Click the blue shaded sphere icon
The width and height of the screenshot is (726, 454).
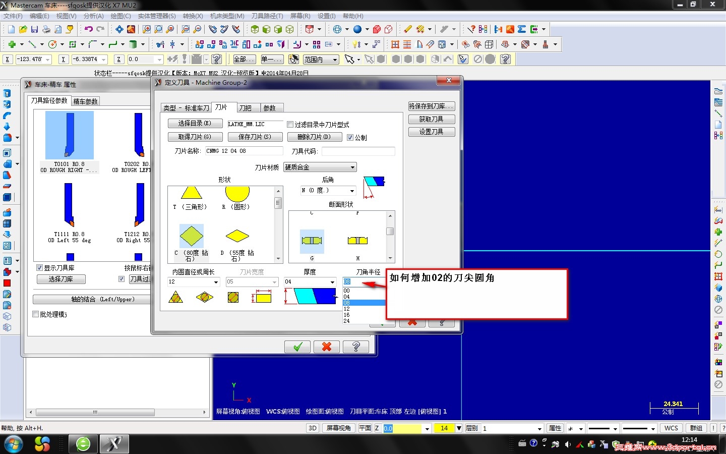(x=357, y=29)
